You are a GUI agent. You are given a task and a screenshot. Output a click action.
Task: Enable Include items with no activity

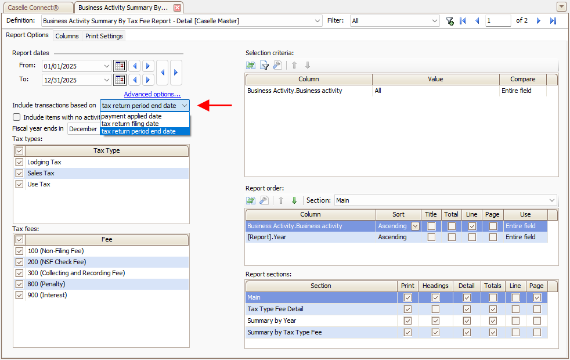tap(17, 117)
